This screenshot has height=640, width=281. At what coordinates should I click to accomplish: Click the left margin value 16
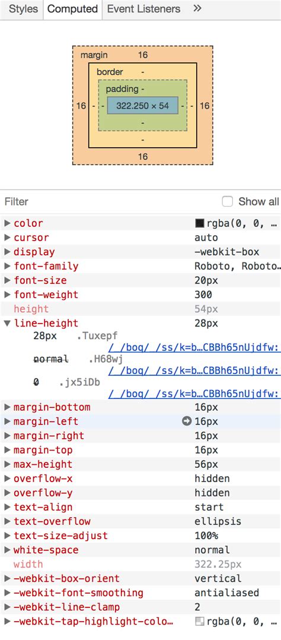(x=81, y=106)
